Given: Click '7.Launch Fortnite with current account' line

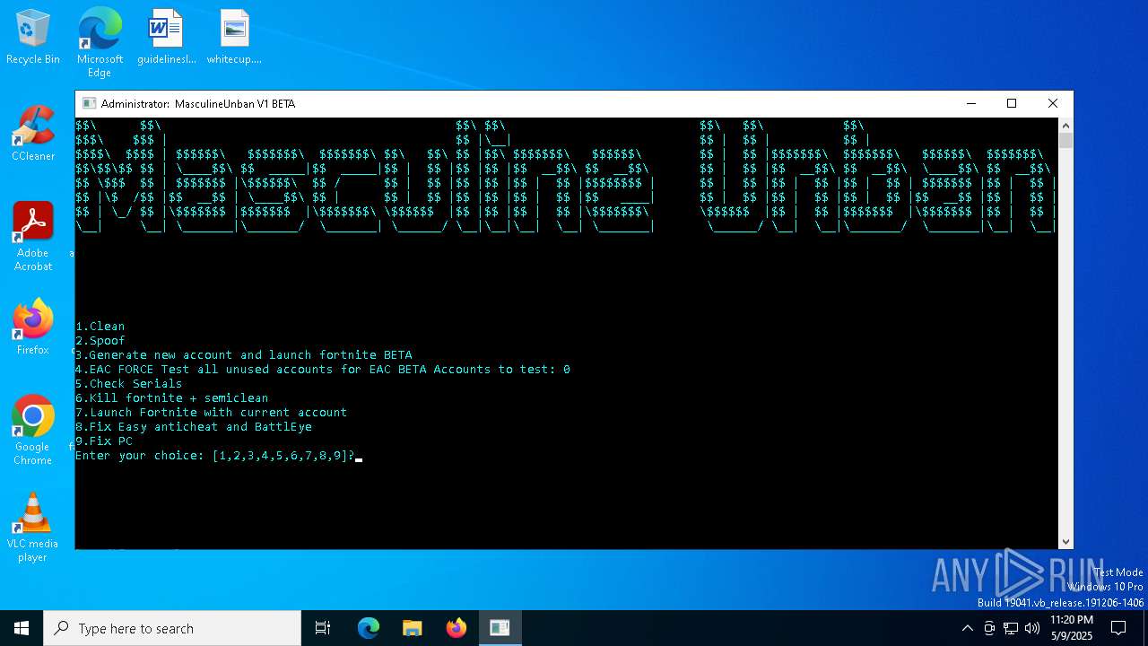Looking at the screenshot, I should coord(212,413).
